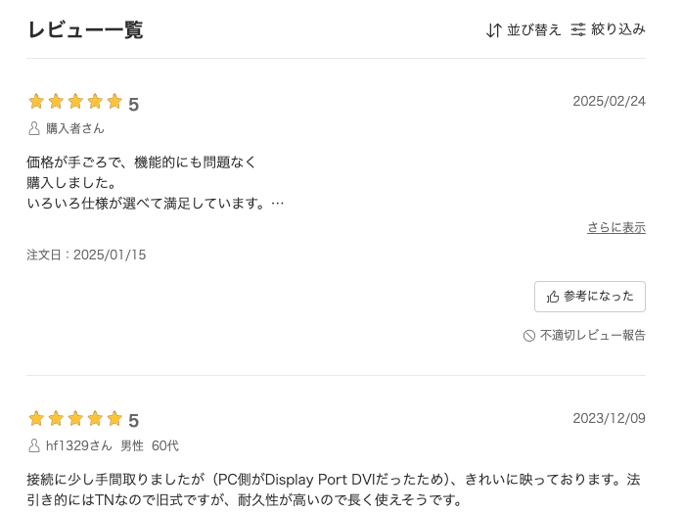
Task: Click the prohibition icon beside 不適切レビュー報告
Action: click(x=529, y=335)
